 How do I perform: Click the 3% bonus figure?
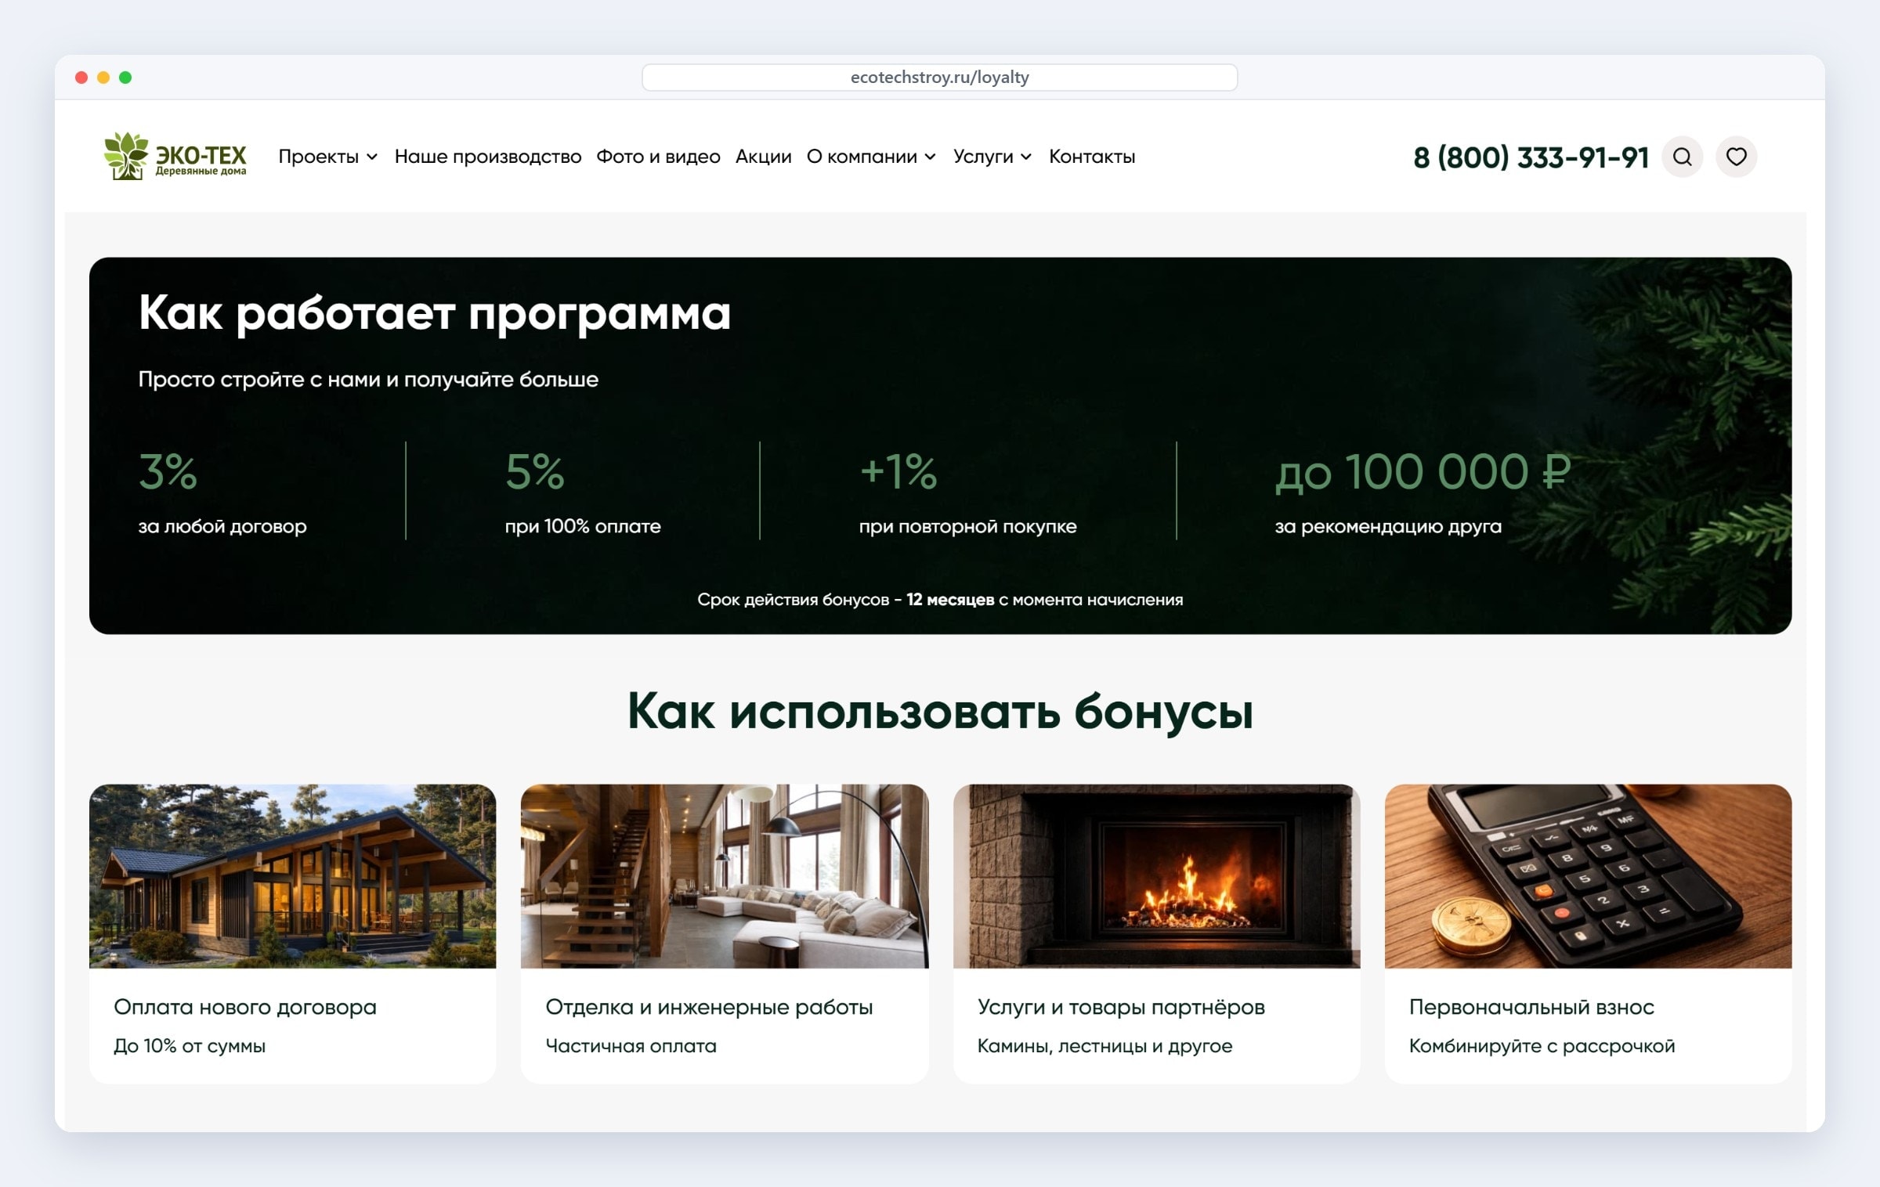point(168,472)
